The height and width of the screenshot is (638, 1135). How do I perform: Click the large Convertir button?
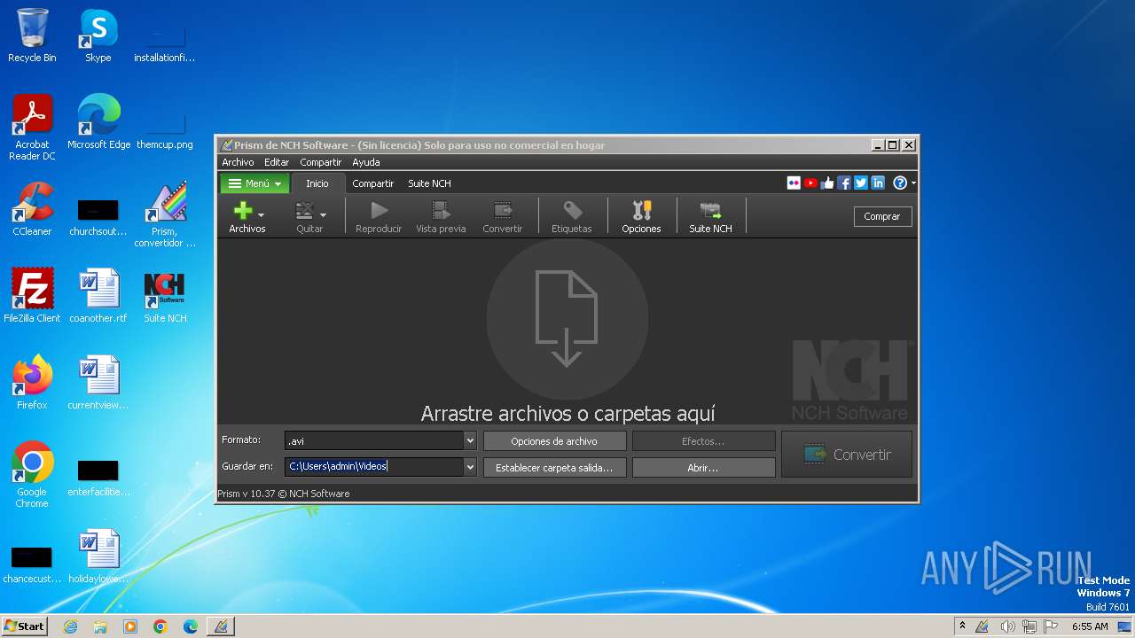847,455
